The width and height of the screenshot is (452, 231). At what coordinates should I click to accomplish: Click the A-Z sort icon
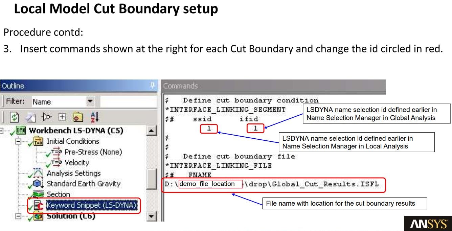click(94, 117)
